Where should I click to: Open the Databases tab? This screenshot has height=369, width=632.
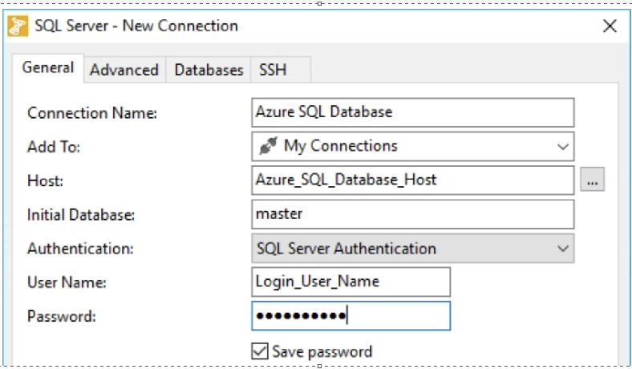209,70
